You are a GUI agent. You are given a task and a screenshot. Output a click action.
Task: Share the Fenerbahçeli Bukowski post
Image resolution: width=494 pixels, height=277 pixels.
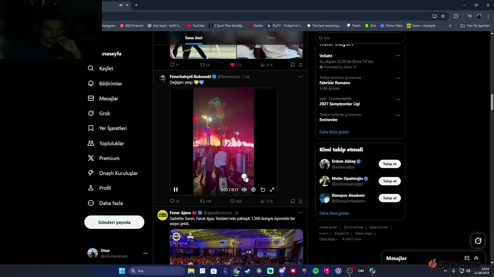[x=301, y=201]
